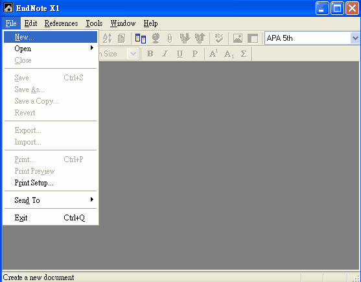The width and height of the screenshot is (361, 282).
Task: Toggle Bold formatting button
Action: 150,54
